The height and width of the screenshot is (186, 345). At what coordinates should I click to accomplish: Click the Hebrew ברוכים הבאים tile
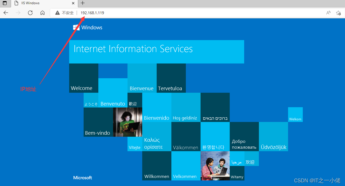pyautogui.click(x=215, y=107)
